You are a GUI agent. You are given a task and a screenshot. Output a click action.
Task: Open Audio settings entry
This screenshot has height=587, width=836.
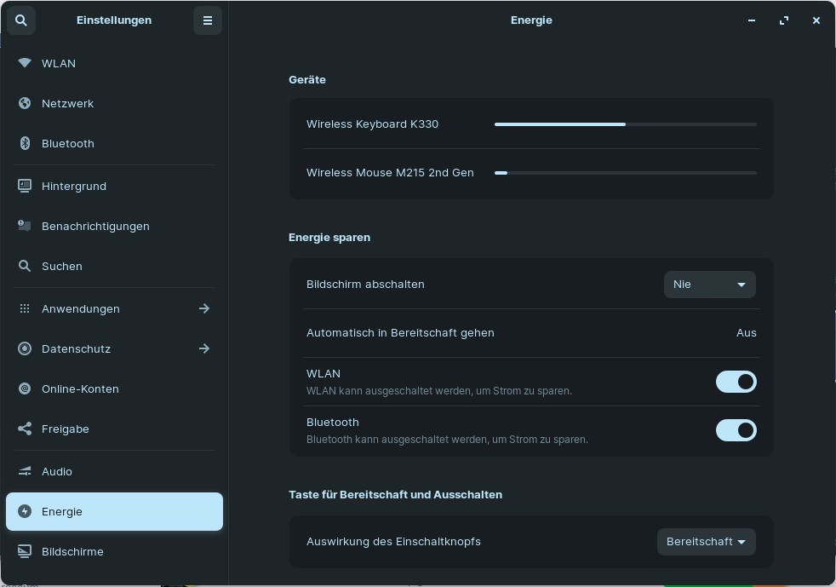(114, 471)
